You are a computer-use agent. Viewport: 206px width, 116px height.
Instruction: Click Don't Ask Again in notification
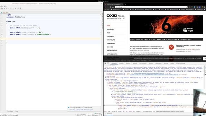(88, 110)
